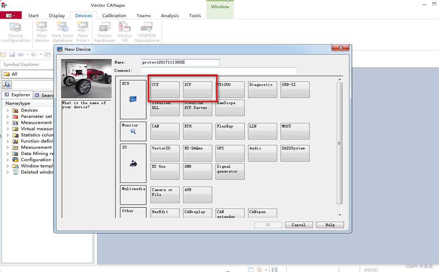Click the Symbol Explorer search icon

pos(6,84)
